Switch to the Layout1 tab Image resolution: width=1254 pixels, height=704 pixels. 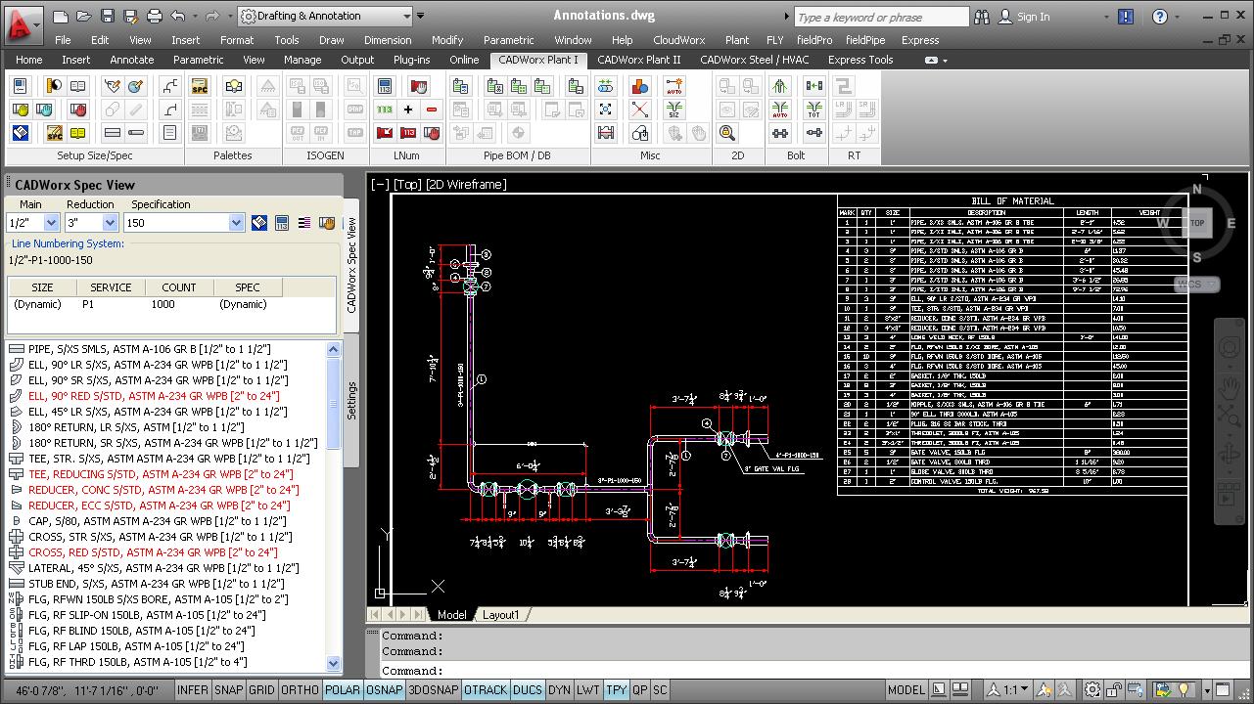click(x=500, y=614)
